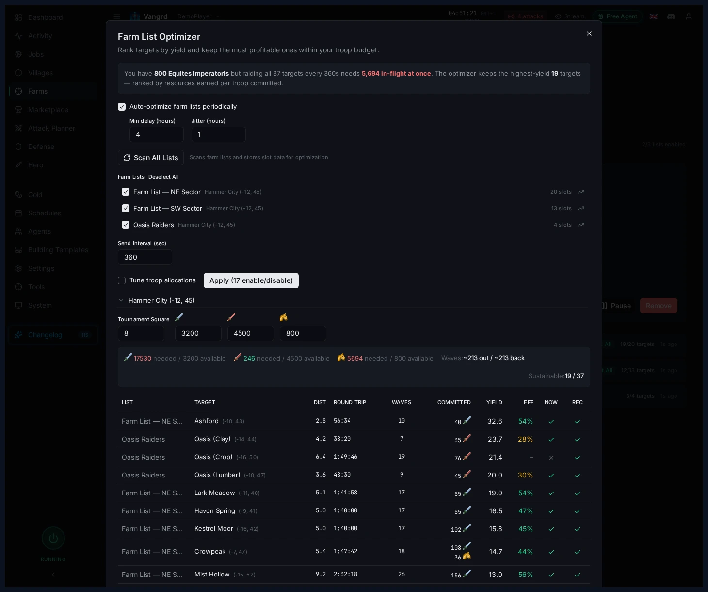Collapse the Hammer City (-12, 45) section
Image resolution: width=708 pixels, height=592 pixels.
(x=121, y=300)
